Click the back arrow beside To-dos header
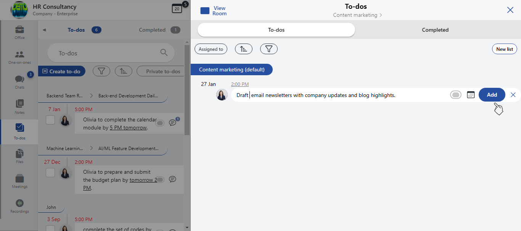 tap(44, 29)
